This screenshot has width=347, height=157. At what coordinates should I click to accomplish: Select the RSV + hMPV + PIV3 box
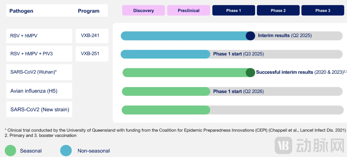39,54
